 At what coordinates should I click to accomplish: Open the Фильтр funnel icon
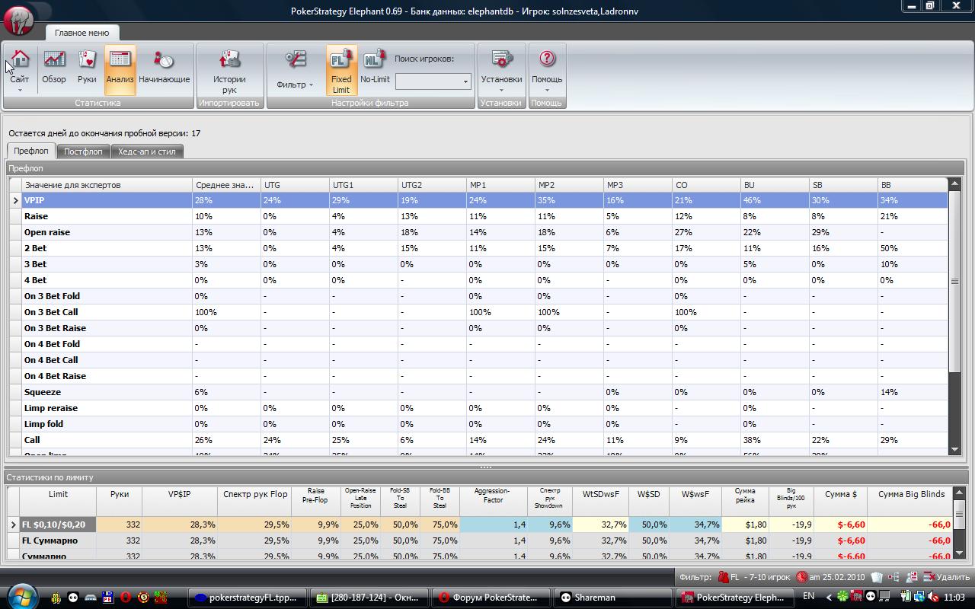coord(296,59)
